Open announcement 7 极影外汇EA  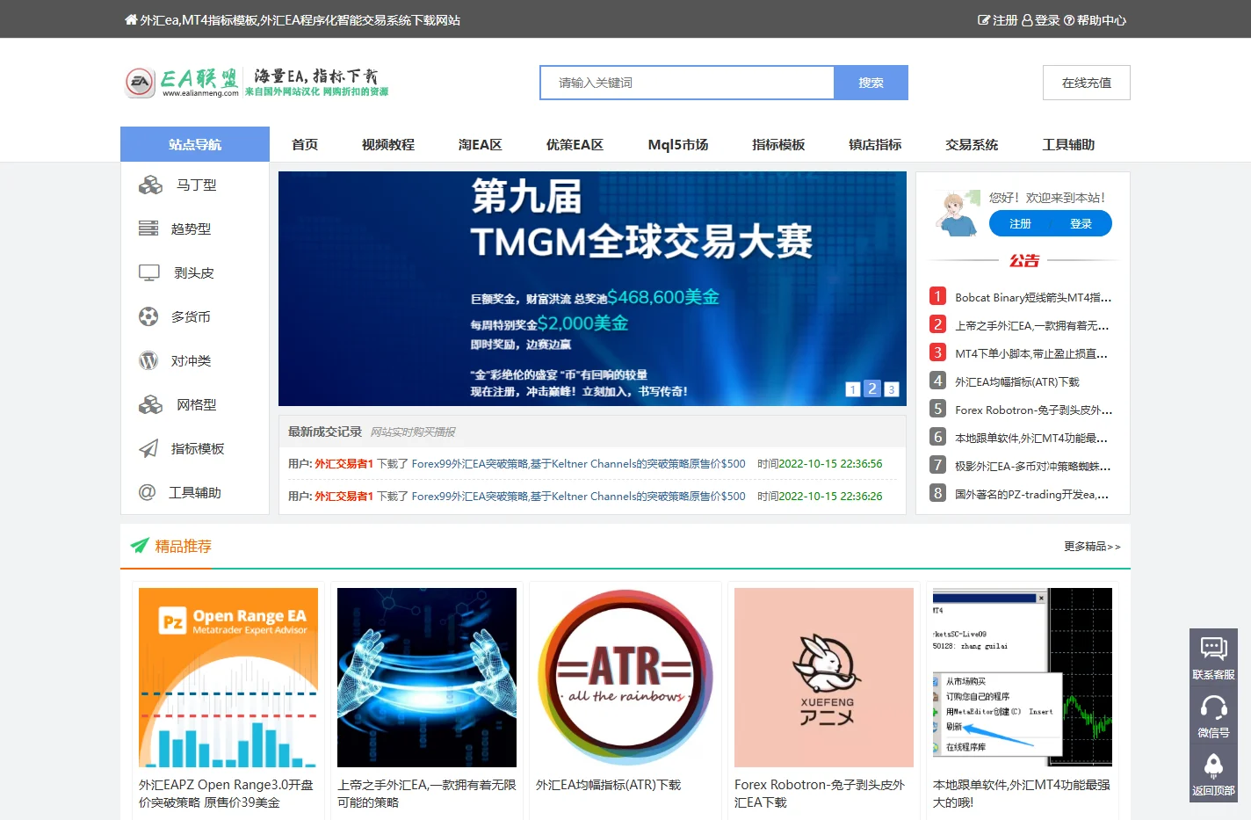(1033, 466)
